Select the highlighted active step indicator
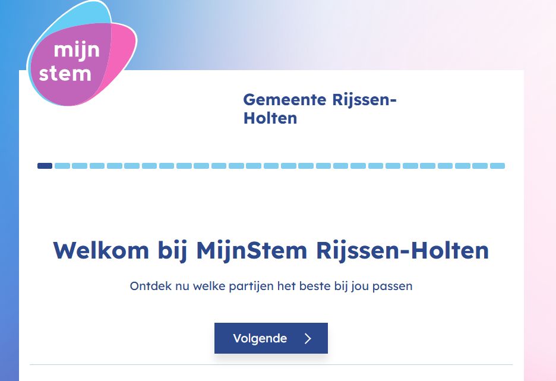This screenshot has height=381, width=556. [x=45, y=166]
